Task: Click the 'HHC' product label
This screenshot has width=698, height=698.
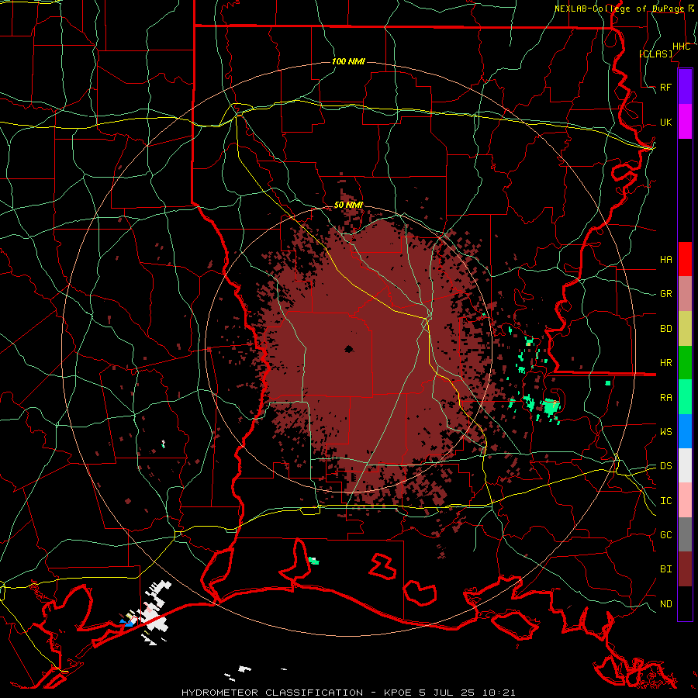Action: [x=681, y=47]
